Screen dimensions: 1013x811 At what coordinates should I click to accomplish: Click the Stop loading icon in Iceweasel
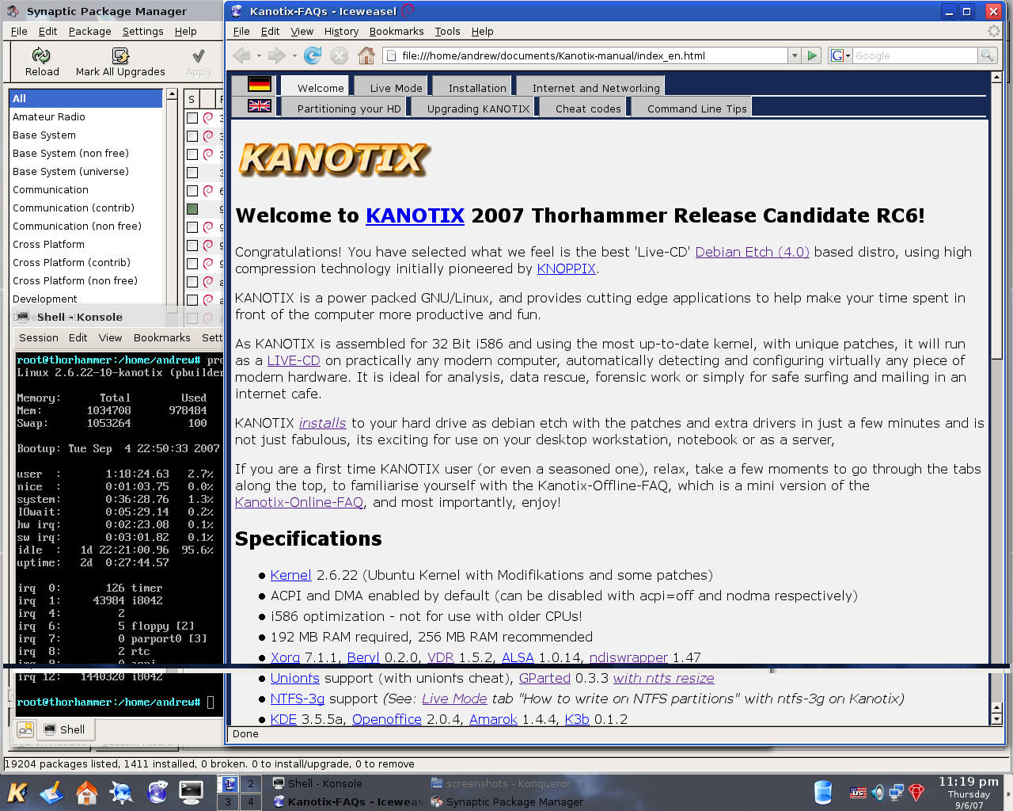(339, 55)
